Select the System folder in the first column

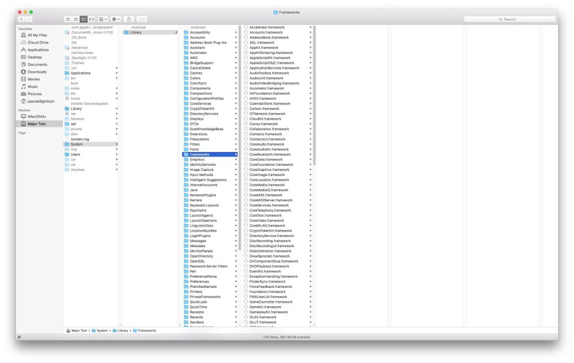point(91,145)
